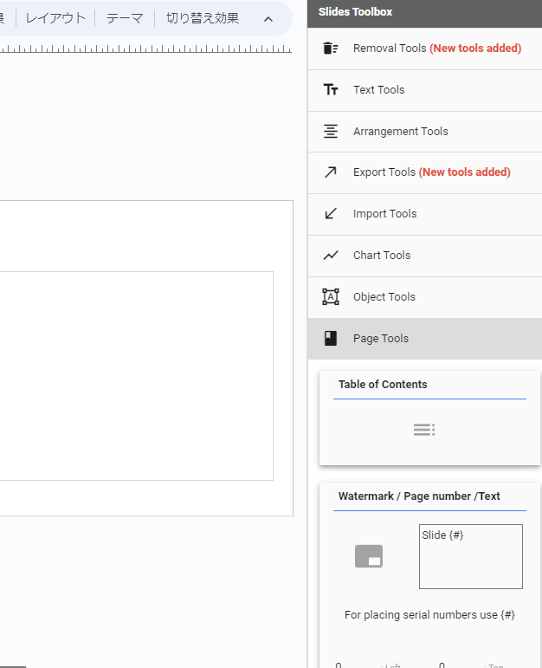Screen dimensions: 542x668
Task: Click the 切り替え効果 button
Action: [x=203, y=18]
